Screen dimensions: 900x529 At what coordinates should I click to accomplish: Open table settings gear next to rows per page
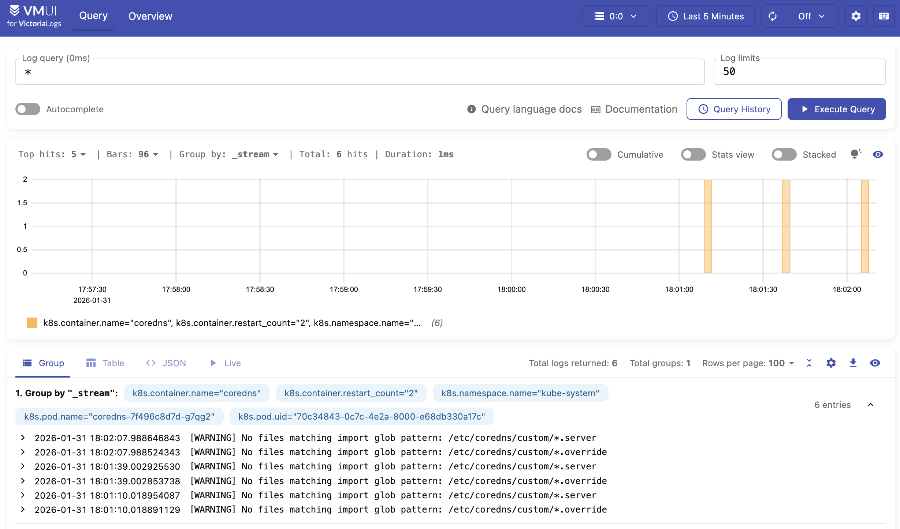[831, 363]
